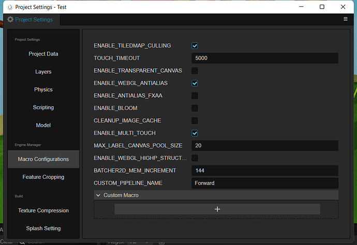Image resolution: width=357 pixels, height=245 pixels.
Task: Click the Project Settings gear icon
Action: tap(10, 19)
